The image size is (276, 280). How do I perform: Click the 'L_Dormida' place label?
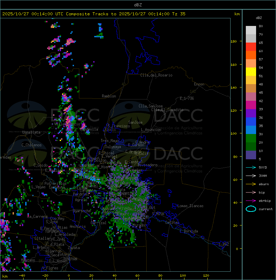pos(189,231)
